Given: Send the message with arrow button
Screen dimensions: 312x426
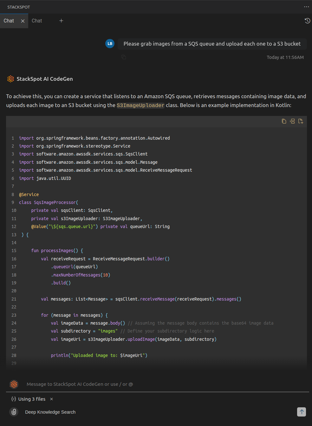Looking at the screenshot, I should pyautogui.click(x=301, y=412).
